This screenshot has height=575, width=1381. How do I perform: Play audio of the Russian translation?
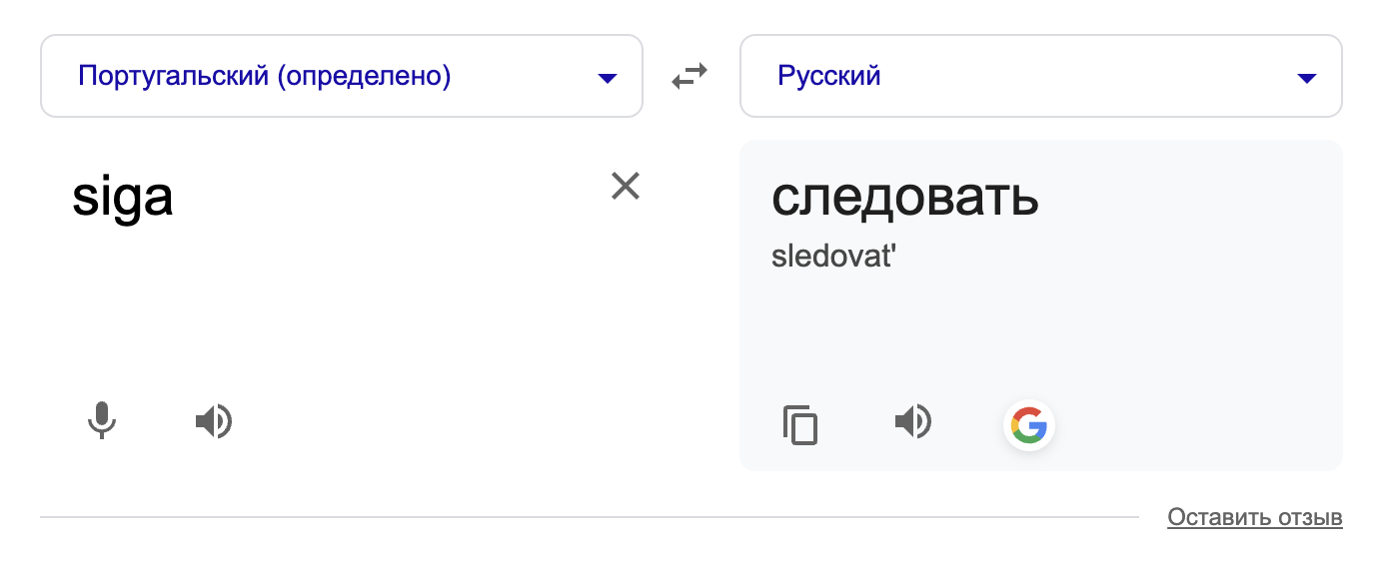click(912, 421)
